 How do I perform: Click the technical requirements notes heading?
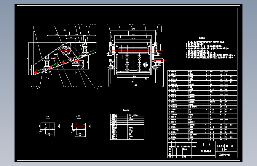click(202, 38)
